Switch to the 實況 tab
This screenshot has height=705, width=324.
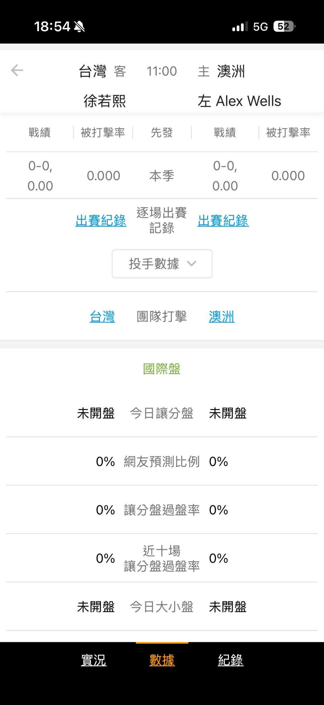coord(94,660)
